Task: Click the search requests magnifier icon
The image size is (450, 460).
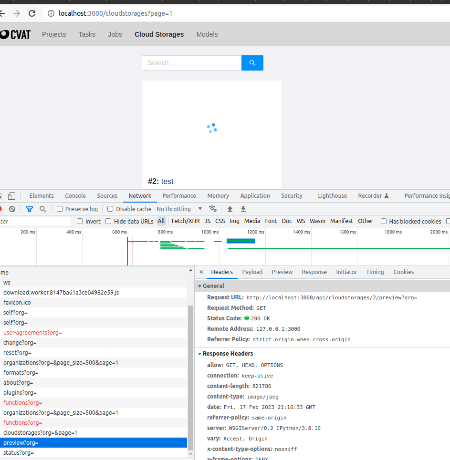Action: (x=42, y=209)
